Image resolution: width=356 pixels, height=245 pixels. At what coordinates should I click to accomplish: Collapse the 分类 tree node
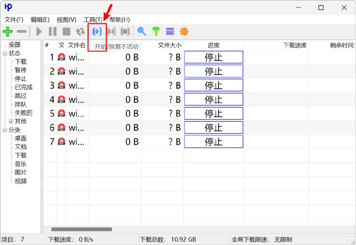point(5,130)
